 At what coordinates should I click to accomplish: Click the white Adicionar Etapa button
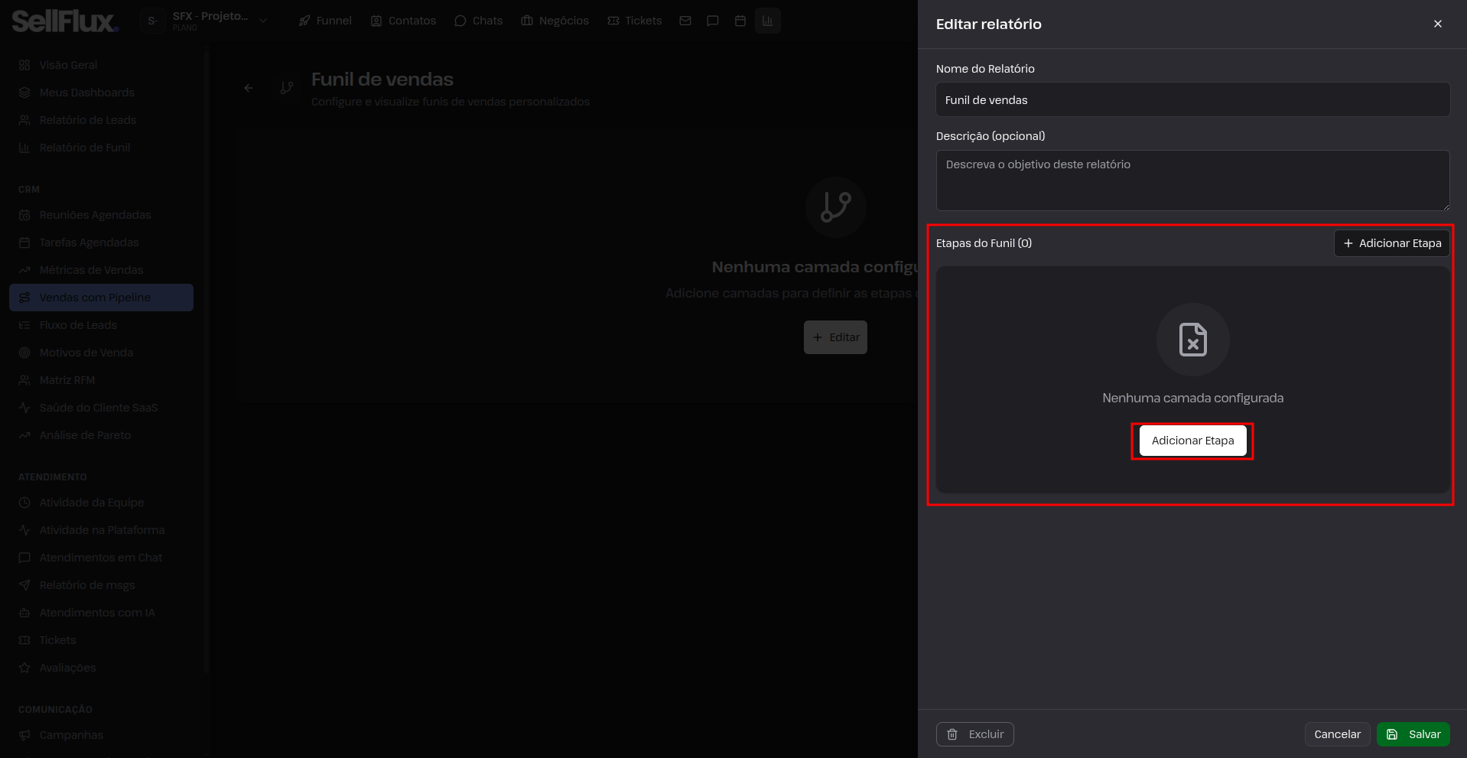(1192, 441)
